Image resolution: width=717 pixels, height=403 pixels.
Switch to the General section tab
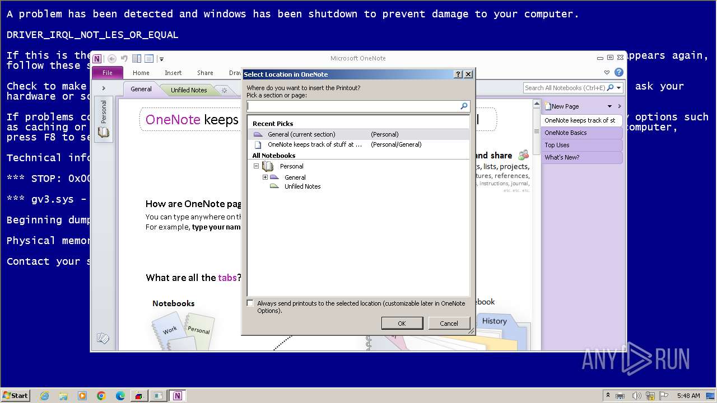point(141,89)
